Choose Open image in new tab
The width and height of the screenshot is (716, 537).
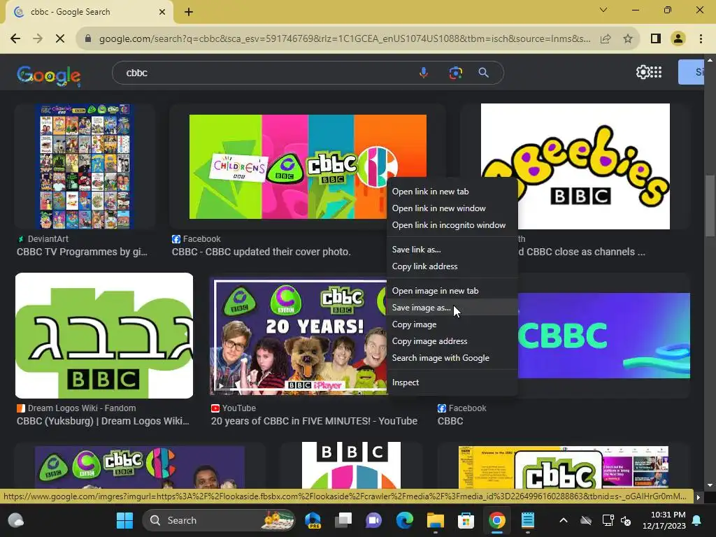[452, 291]
